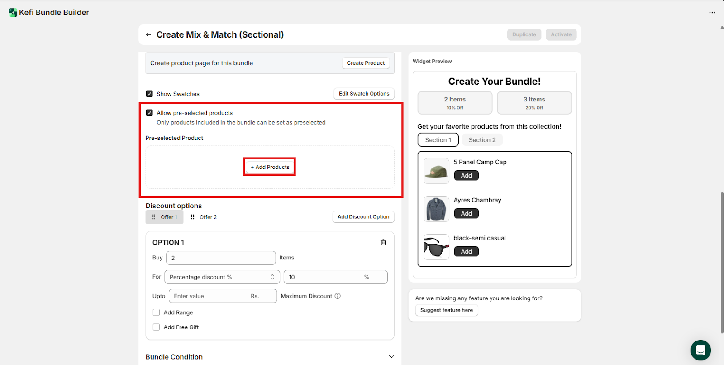
Task: Open the chat support bubble
Action: [x=700, y=350]
